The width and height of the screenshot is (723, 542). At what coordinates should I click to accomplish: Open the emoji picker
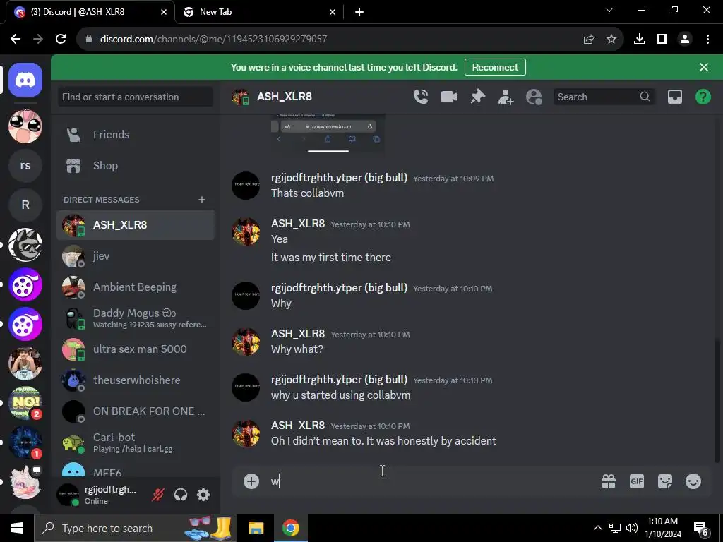tap(693, 481)
